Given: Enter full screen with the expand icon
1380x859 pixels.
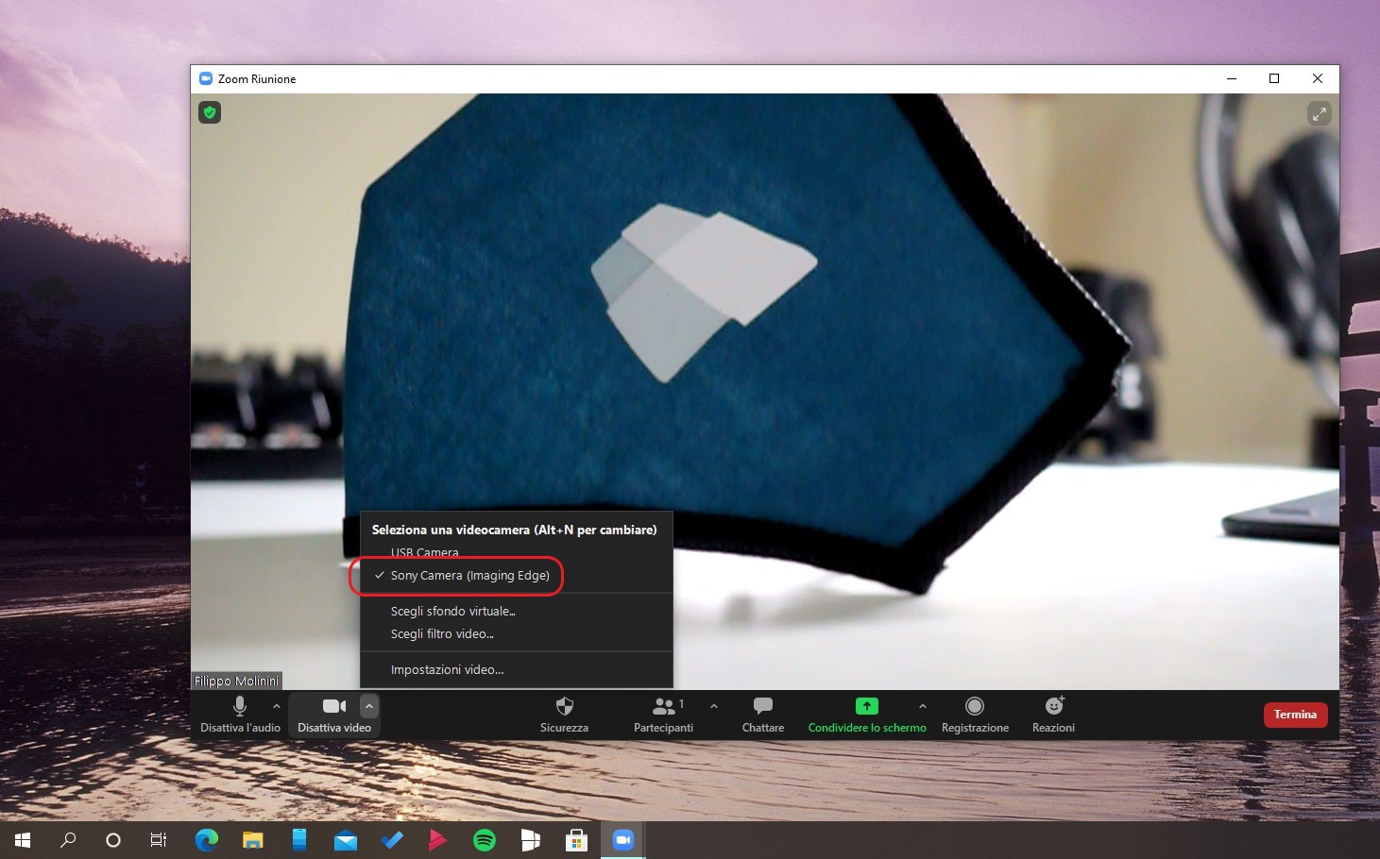Looking at the screenshot, I should pos(1319,113).
